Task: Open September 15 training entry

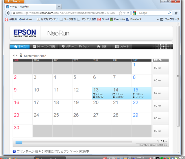Action: pos(142,93)
